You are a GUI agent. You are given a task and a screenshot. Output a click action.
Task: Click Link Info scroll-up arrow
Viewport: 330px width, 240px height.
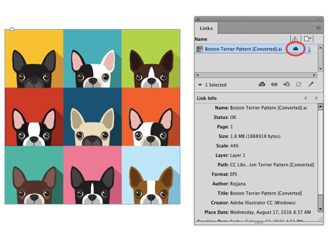320,107
